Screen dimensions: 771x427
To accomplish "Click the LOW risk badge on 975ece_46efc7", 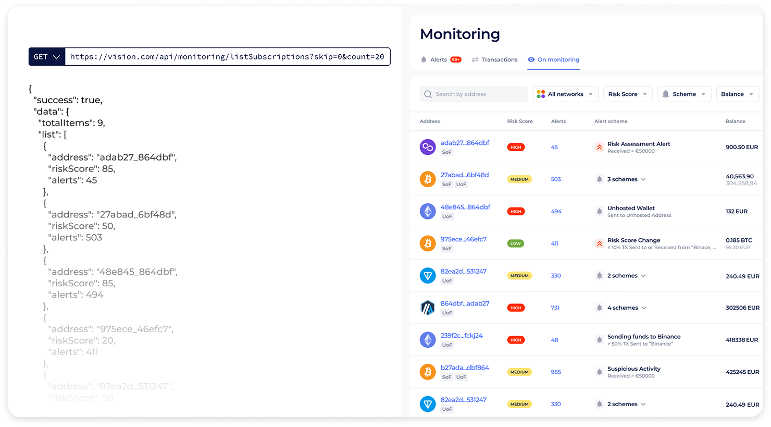I will click(x=515, y=243).
